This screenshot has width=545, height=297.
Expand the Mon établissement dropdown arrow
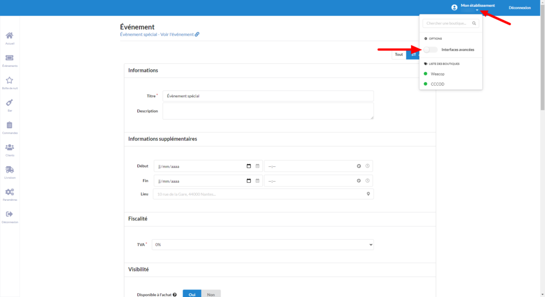(477, 10)
